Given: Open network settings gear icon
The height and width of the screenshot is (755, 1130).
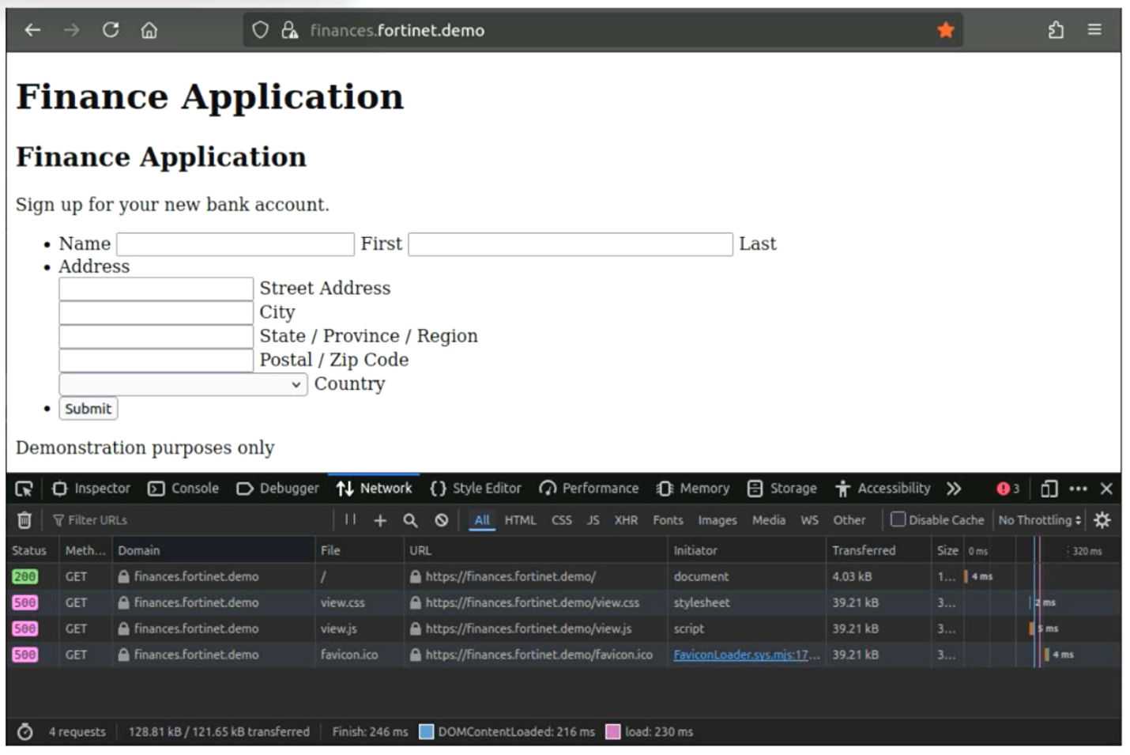Looking at the screenshot, I should pos(1102,520).
